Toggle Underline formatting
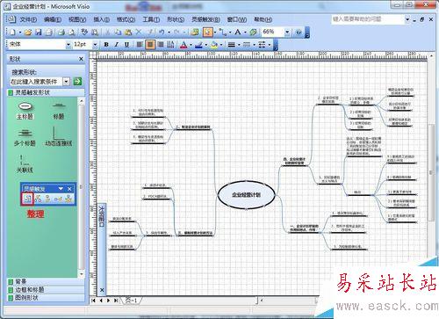 126,45
